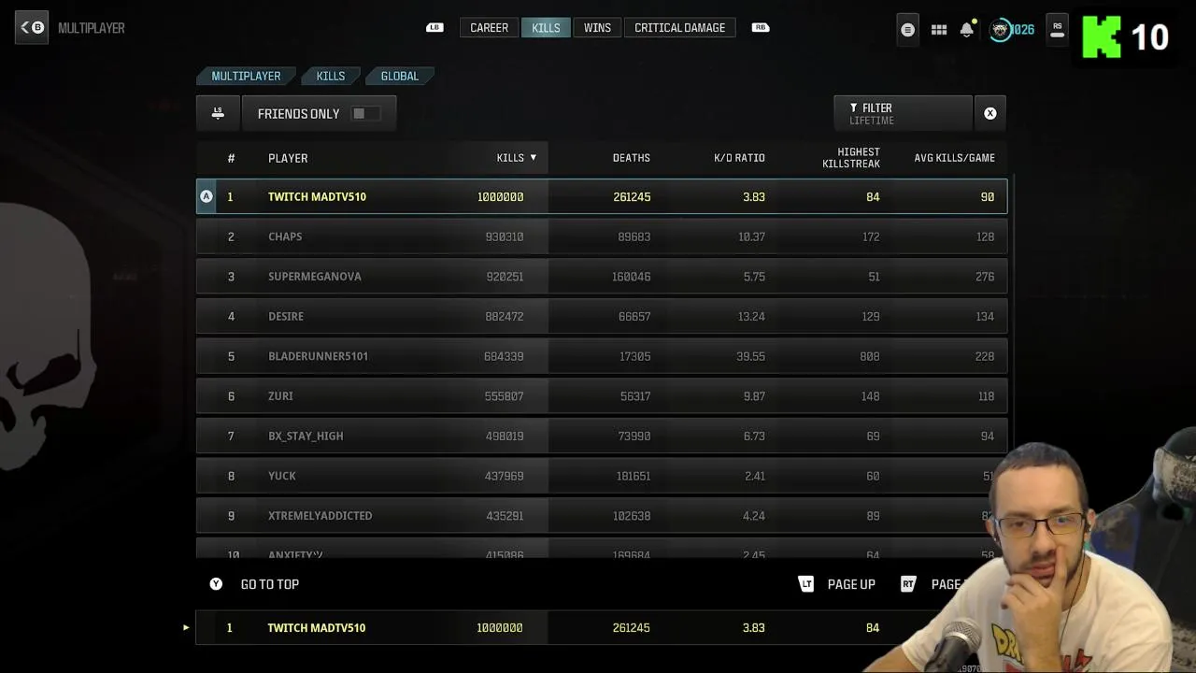
Task: Click K/D ratio value 39.55
Action: (x=751, y=356)
